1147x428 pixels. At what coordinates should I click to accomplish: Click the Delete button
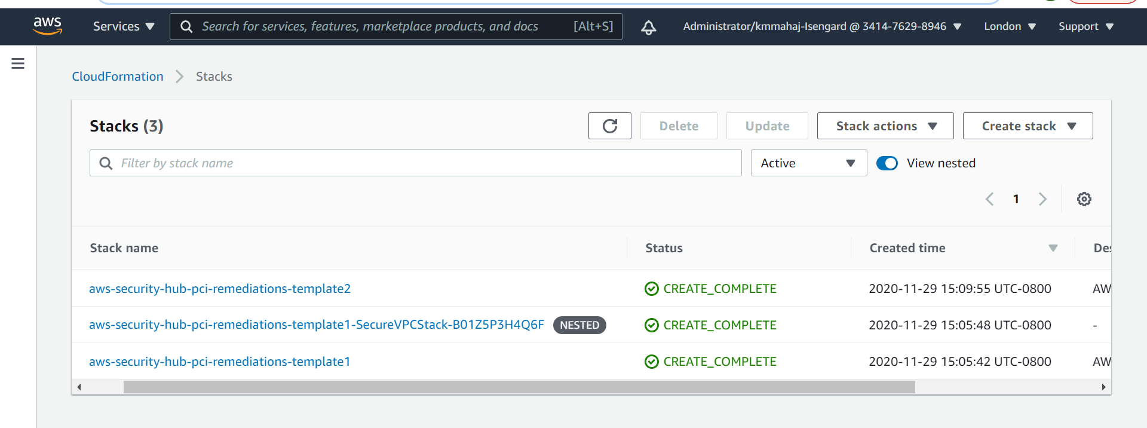pyautogui.click(x=679, y=126)
